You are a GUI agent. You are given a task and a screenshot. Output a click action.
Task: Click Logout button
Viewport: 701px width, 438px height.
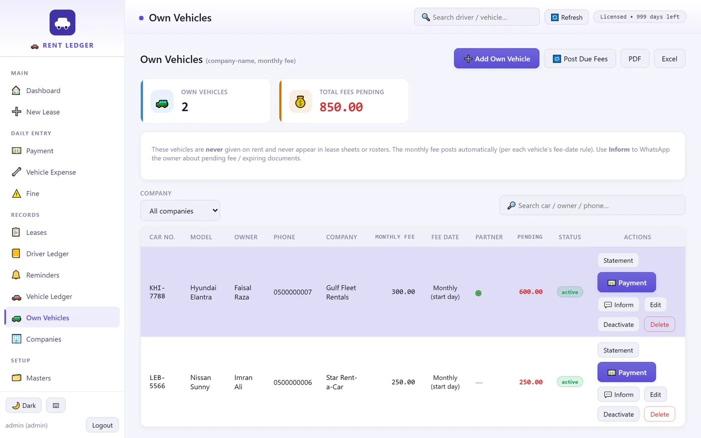pyautogui.click(x=103, y=425)
